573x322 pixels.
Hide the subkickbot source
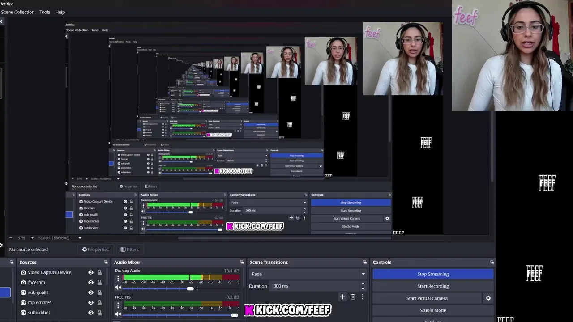[91, 313]
